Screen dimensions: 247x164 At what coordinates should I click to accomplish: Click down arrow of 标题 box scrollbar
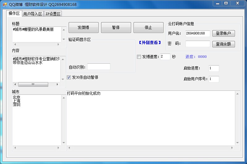coord(64,39)
